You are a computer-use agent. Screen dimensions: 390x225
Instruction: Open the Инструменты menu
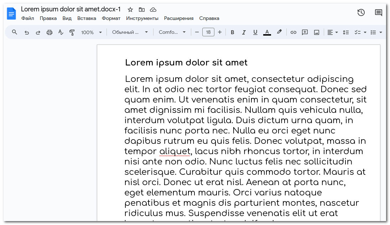[142, 19]
